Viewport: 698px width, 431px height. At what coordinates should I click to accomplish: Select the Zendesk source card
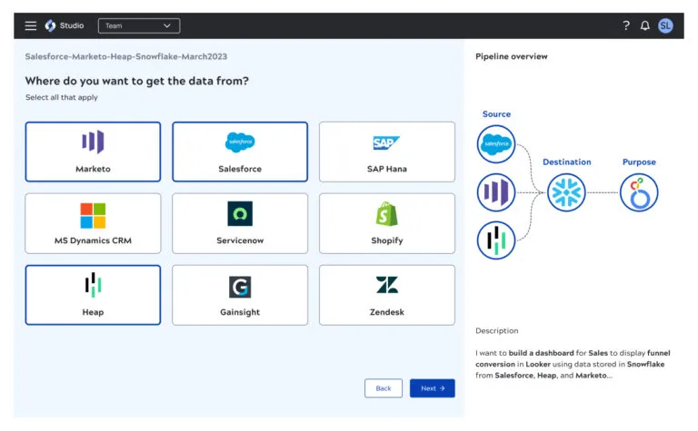pos(387,295)
